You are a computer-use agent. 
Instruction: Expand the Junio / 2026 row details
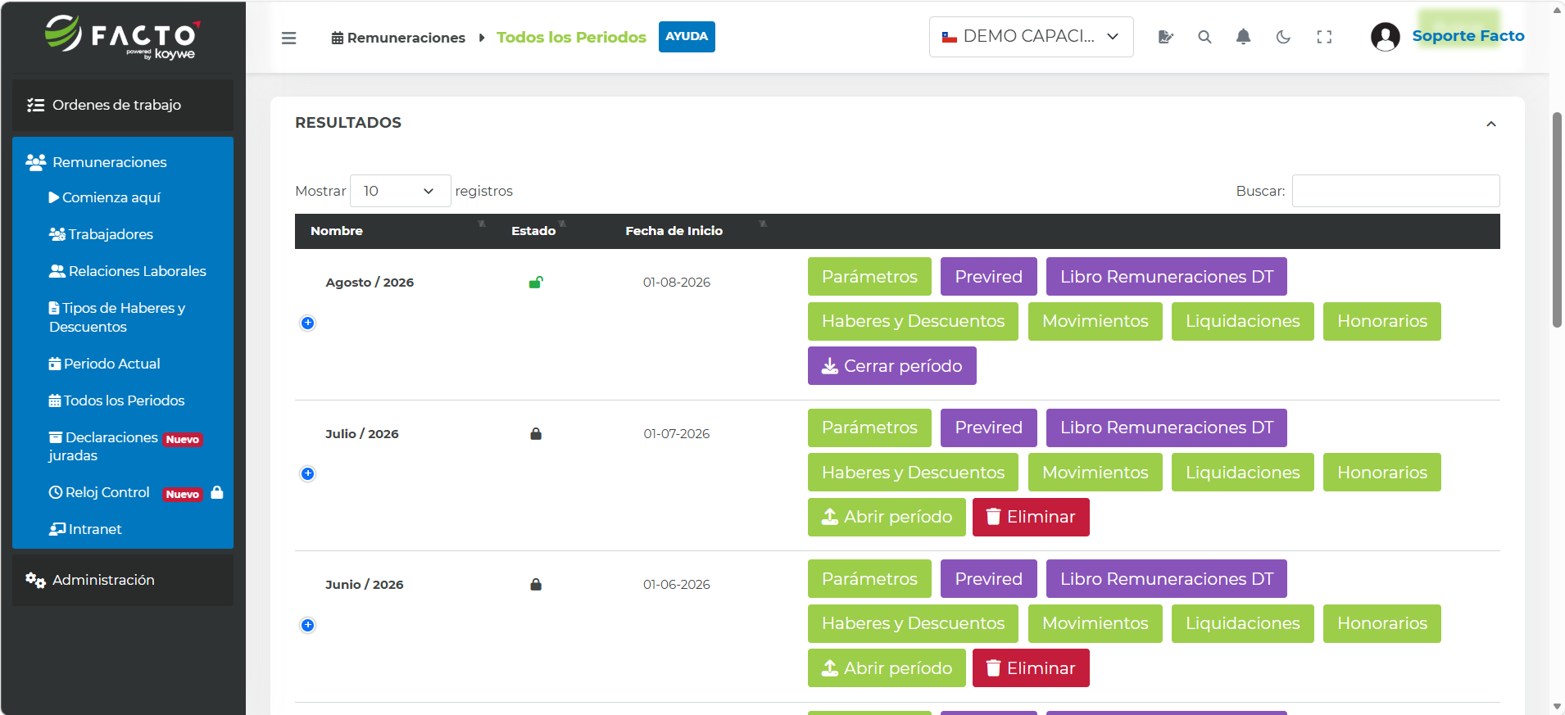(308, 625)
